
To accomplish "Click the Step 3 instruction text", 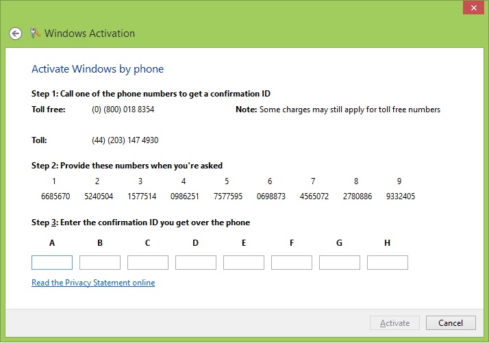I will (140, 223).
